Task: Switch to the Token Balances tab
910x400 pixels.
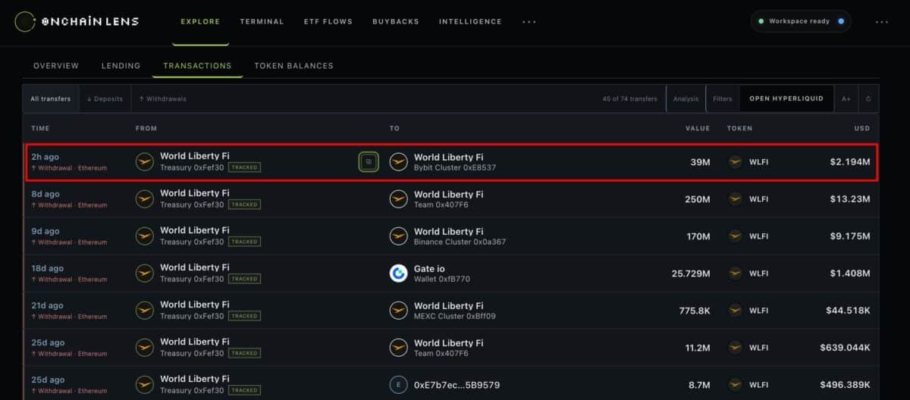Action: pos(293,66)
